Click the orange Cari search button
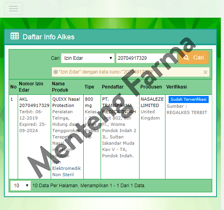224x210 pixels. point(193,57)
